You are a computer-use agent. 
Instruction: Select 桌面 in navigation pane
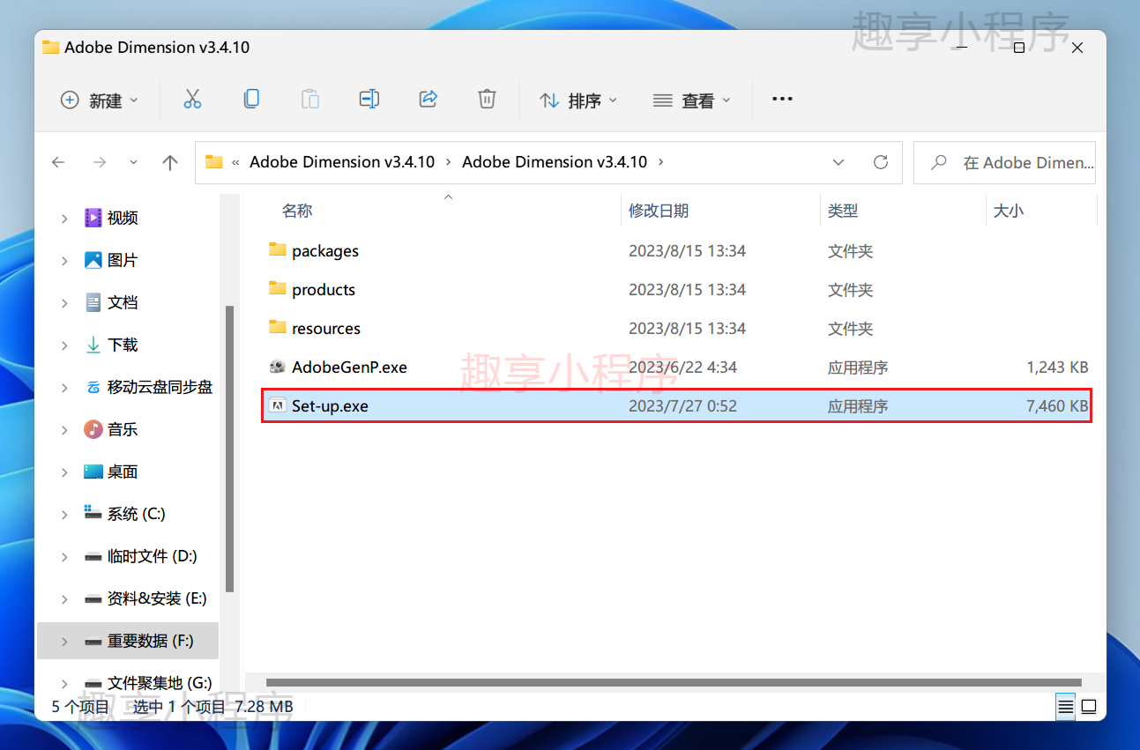pyautogui.click(x=123, y=472)
